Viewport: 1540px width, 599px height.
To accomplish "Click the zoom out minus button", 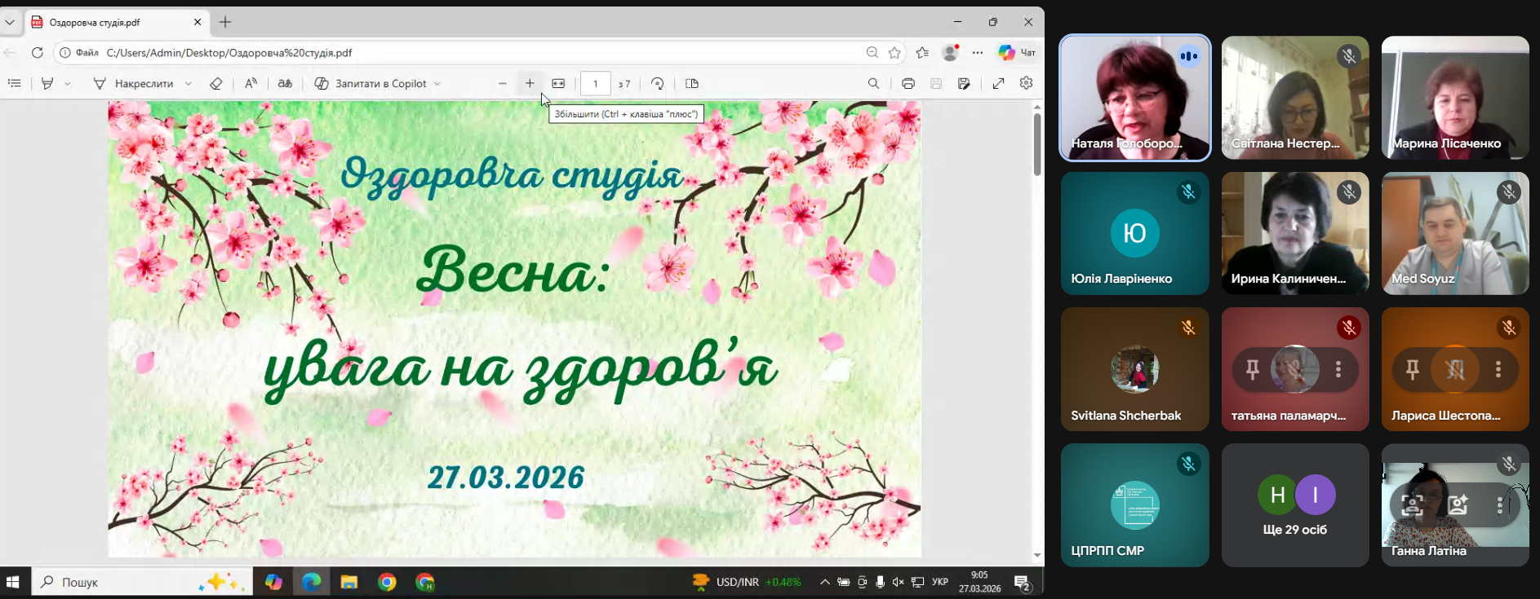I will 503,83.
